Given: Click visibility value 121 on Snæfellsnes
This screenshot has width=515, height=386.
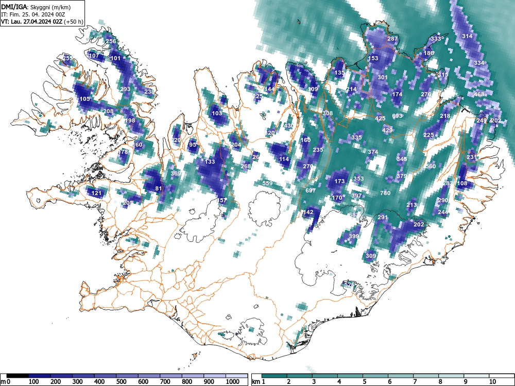Looking at the screenshot, I should coord(96,192).
